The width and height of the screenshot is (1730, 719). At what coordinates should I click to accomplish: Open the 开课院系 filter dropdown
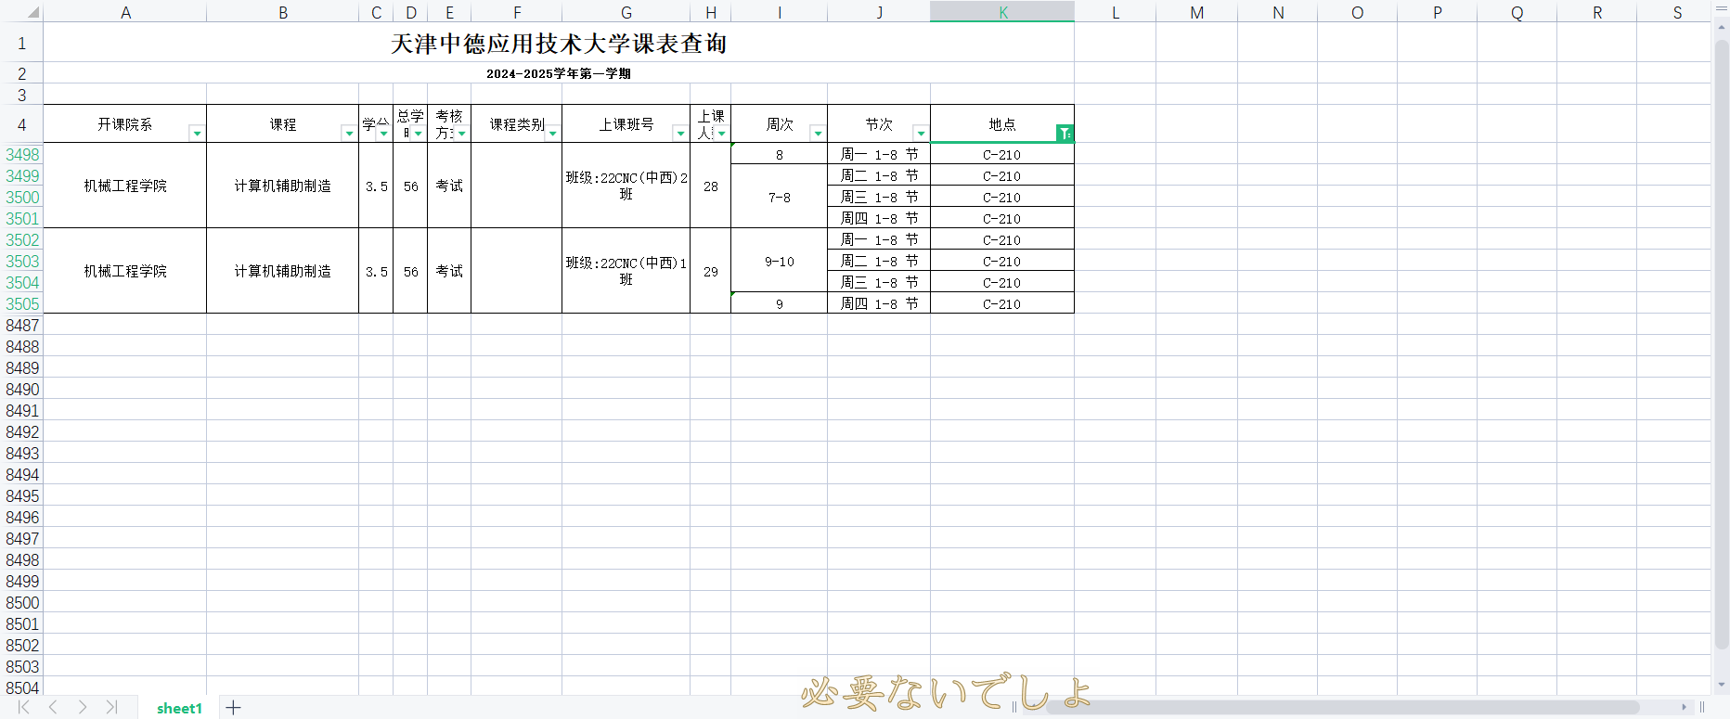pyautogui.click(x=197, y=134)
